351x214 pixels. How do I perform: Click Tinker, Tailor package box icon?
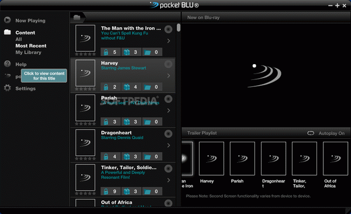tap(127, 191)
